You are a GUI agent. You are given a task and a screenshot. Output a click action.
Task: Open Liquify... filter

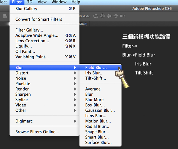(44, 46)
